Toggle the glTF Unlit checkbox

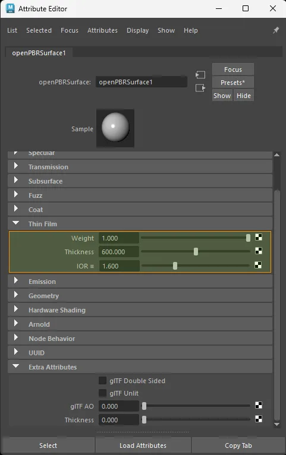tap(102, 393)
